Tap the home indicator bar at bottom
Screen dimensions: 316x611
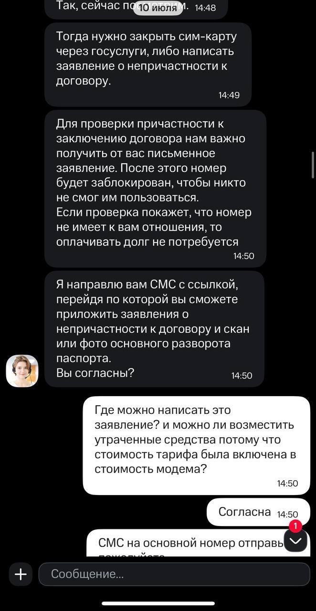pyautogui.click(x=158, y=603)
